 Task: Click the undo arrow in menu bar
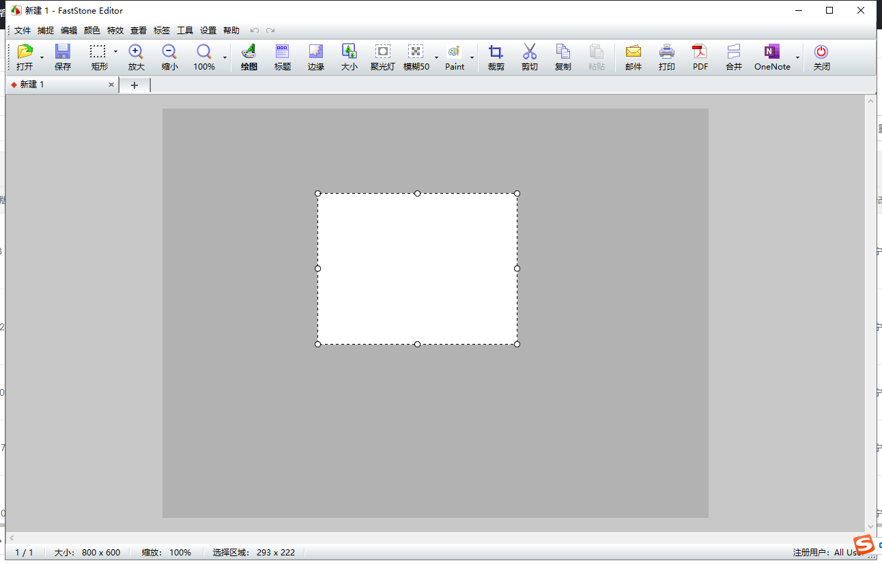point(255,31)
